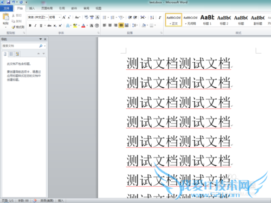Click the Undo arrow icon
The image size is (271, 203).
tap(14, 2)
